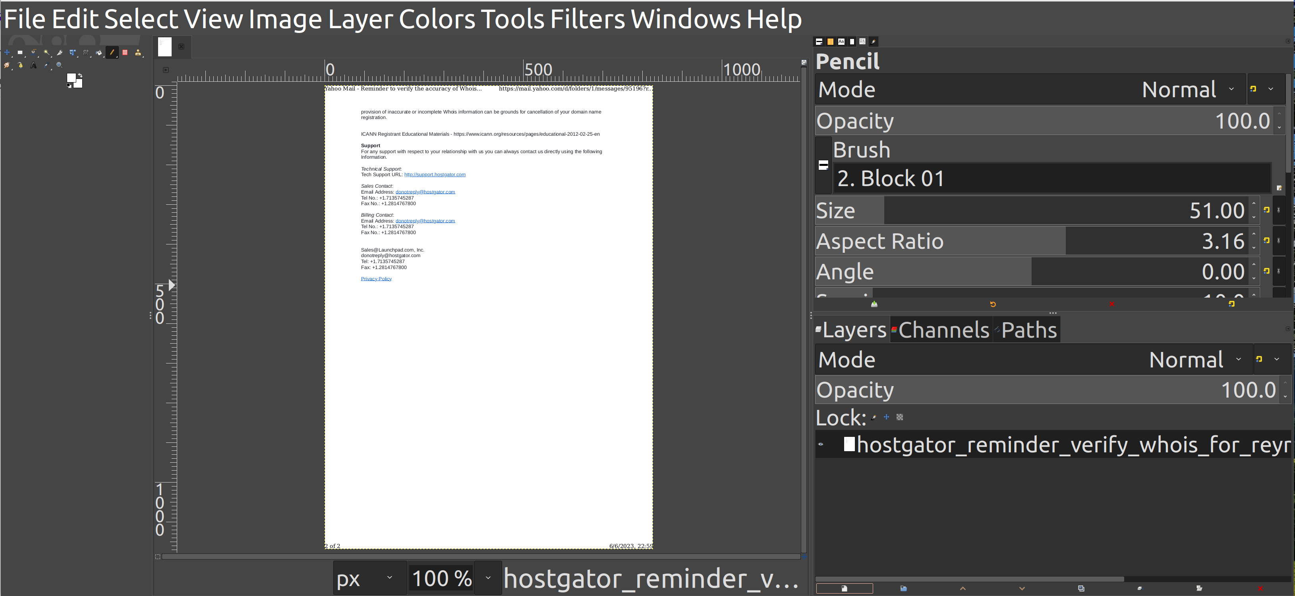This screenshot has height=596, width=1295.
Task: Delete layer with red X icon
Action: 1260,588
